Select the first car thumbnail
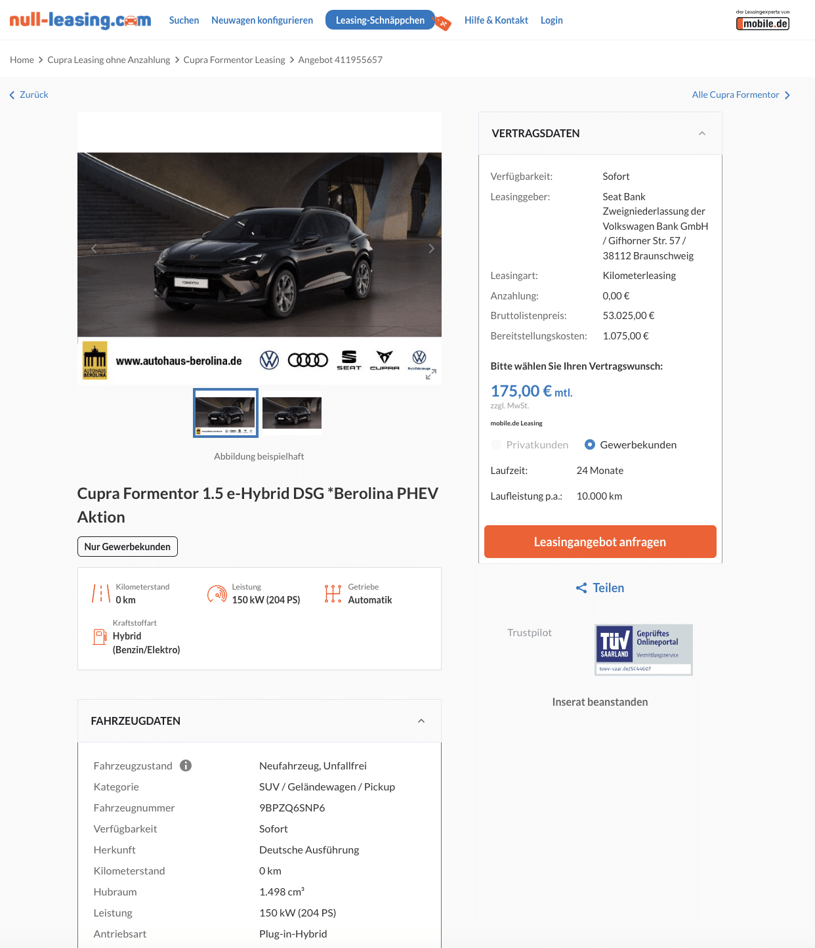815x948 pixels. pos(226,413)
